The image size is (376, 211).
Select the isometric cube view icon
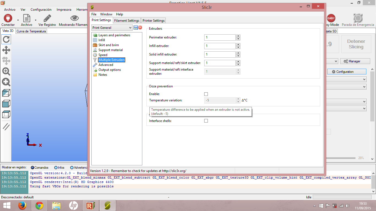6,93
